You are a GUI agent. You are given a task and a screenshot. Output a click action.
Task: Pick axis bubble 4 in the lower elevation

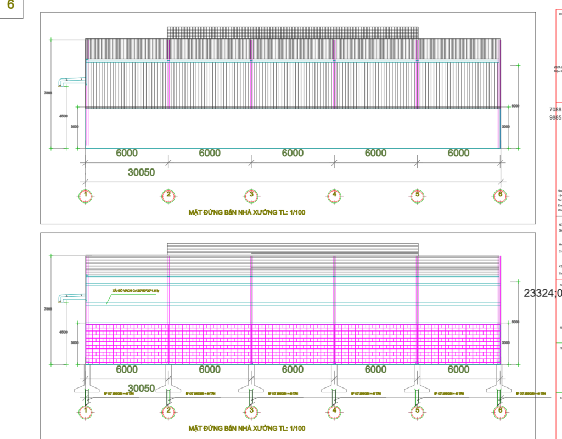(334, 412)
